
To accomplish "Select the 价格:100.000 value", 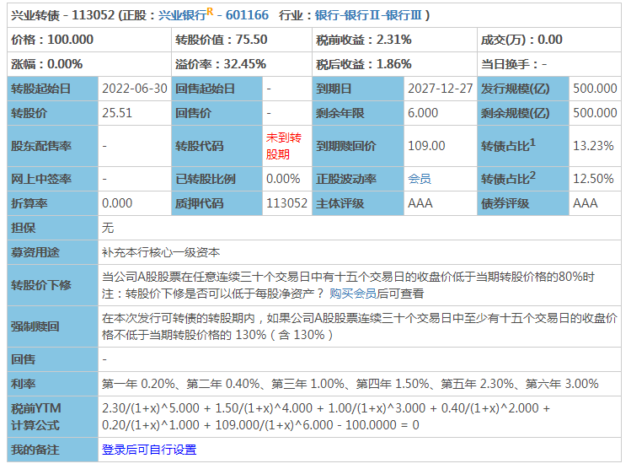I will coord(52,40).
